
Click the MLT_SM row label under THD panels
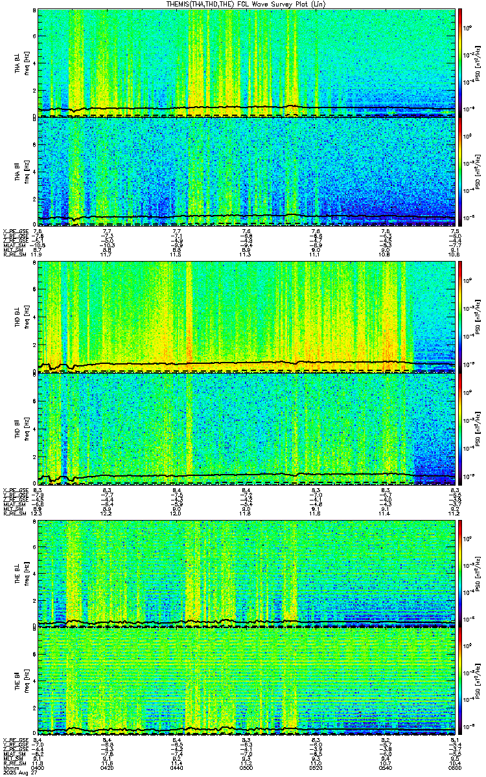click(12, 508)
